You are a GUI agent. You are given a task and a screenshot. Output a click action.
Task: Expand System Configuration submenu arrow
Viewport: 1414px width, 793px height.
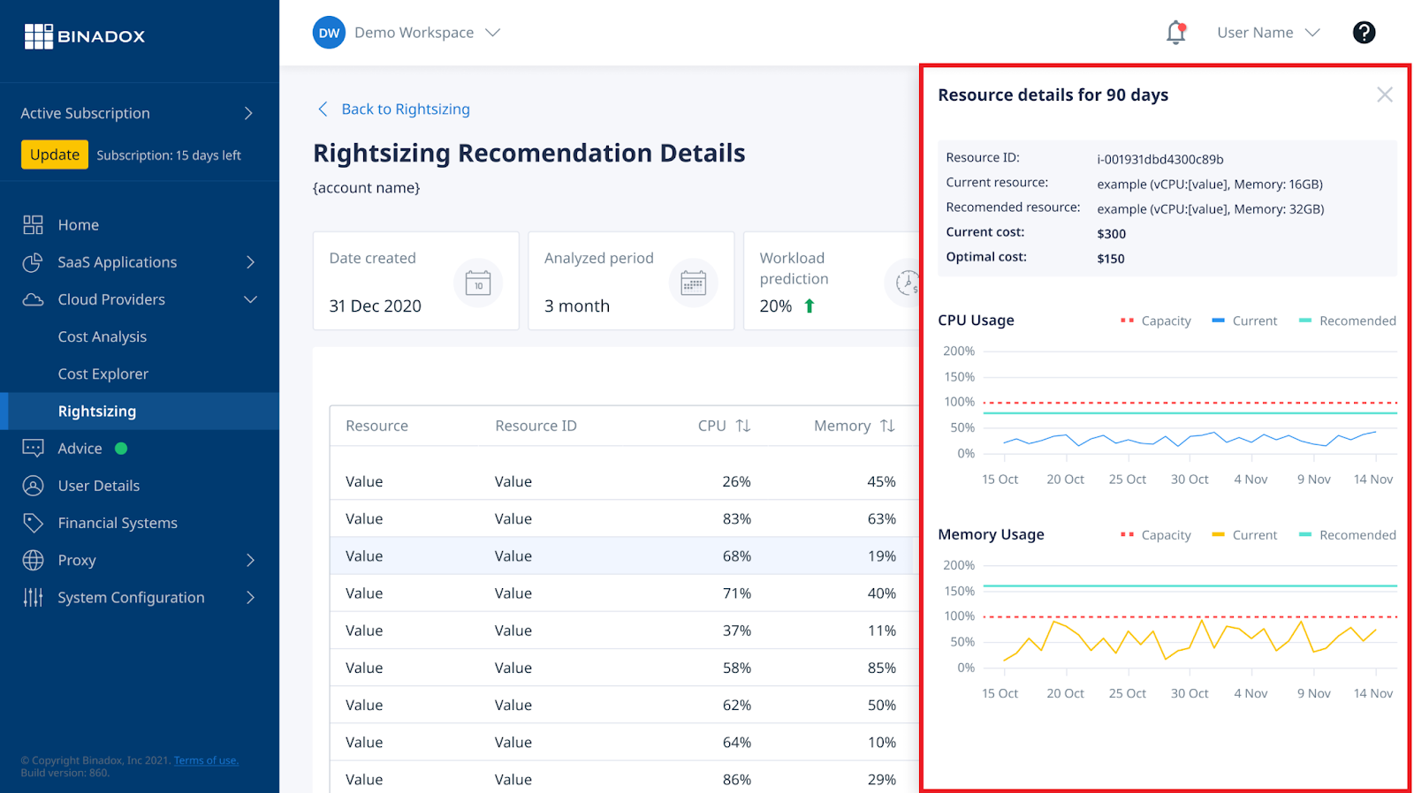pos(250,598)
